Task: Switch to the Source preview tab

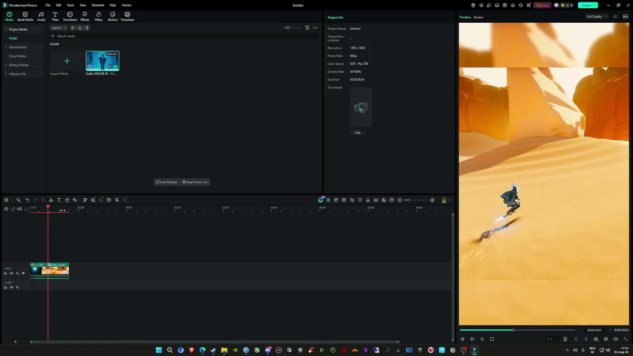Action: (478, 17)
